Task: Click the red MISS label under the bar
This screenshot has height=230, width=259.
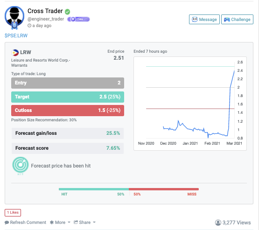Action: pos(192,194)
